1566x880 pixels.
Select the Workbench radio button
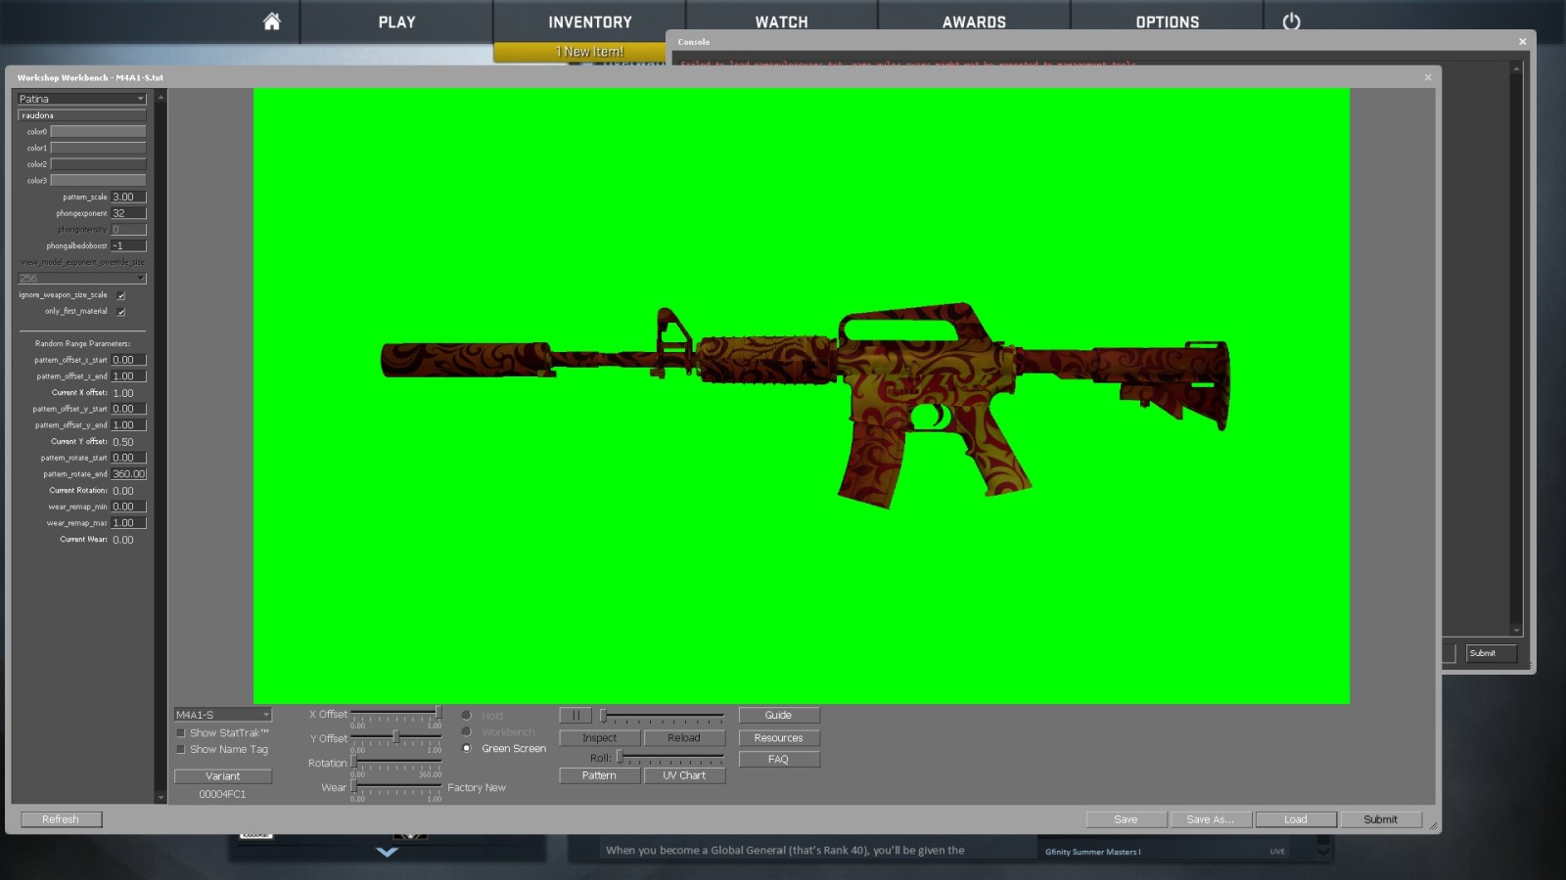pyautogui.click(x=467, y=732)
